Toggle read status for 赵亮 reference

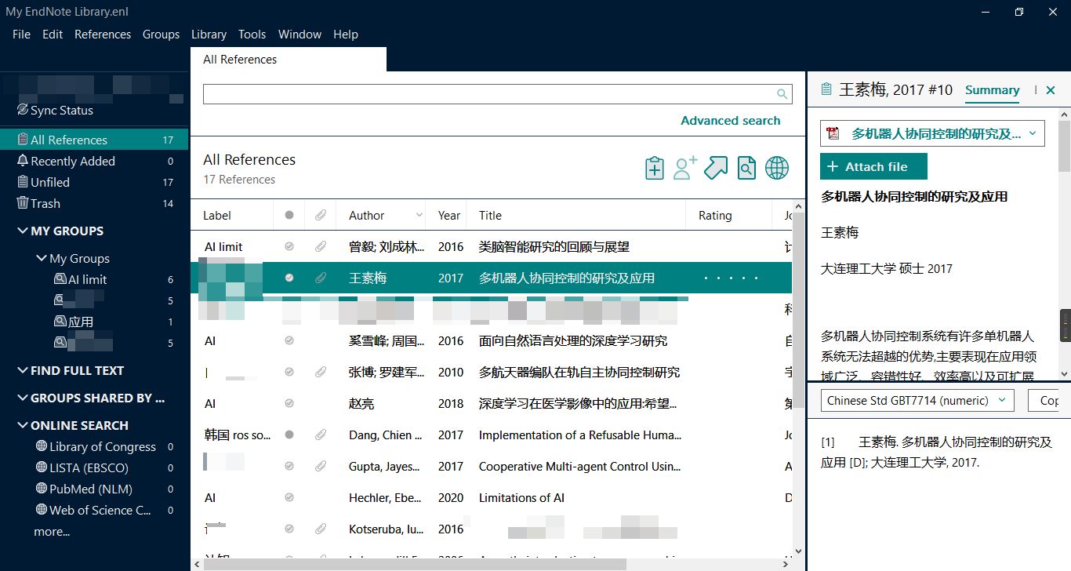[289, 403]
